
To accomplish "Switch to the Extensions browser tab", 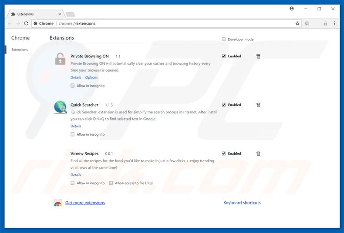I will (x=35, y=14).
